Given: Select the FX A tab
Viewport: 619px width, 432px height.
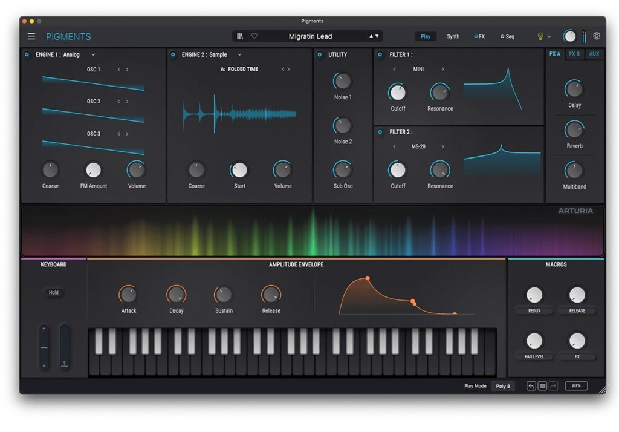Looking at the screenshot, I should [x=555, y=54].
